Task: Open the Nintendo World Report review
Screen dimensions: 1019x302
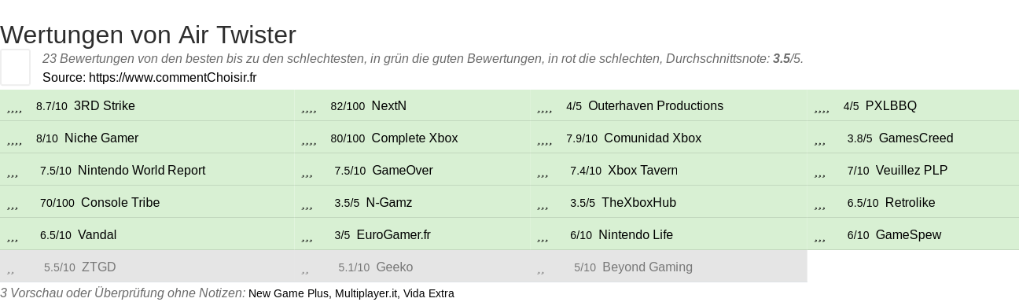Action: point(142,171)
